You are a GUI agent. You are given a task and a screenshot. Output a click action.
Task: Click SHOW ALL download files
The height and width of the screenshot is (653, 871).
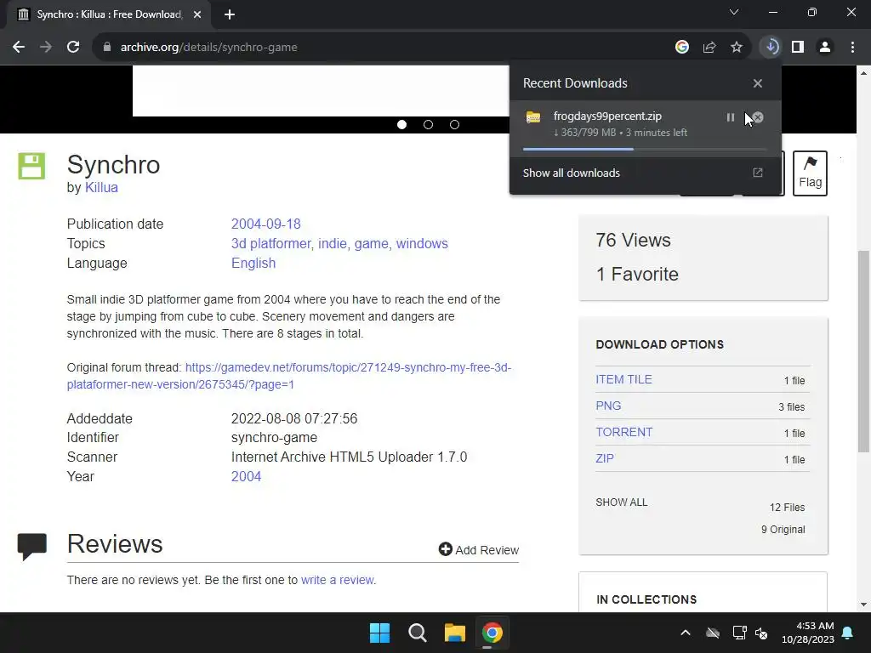click(x=621, y=502)
